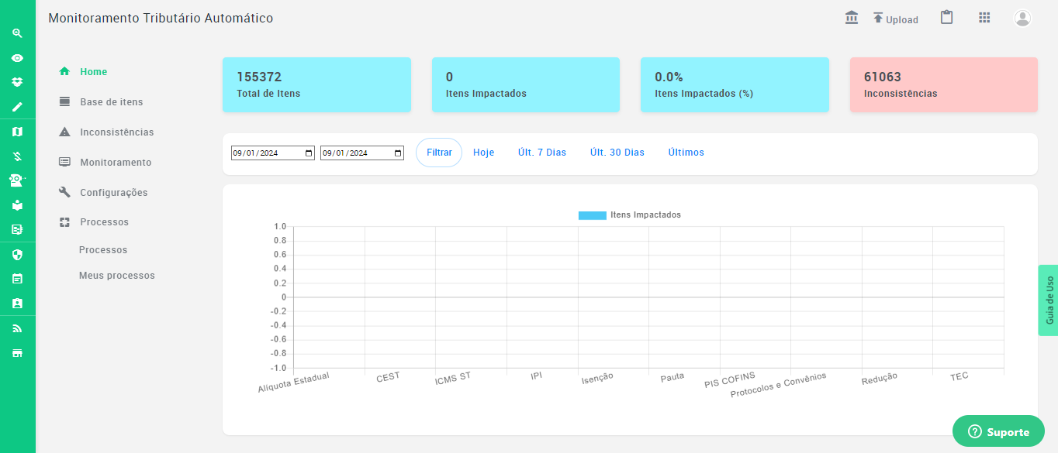
Task: Click the PIS COFINS axis label
Action: click(x=730, y=379)
